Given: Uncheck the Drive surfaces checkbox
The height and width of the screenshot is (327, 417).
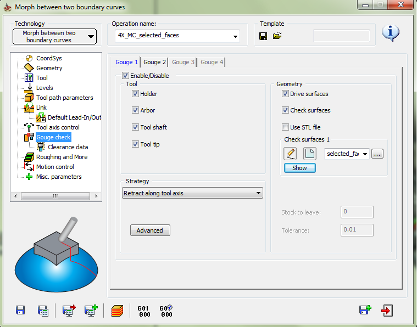Looking at the screenshot, I should tap(285, 94).
